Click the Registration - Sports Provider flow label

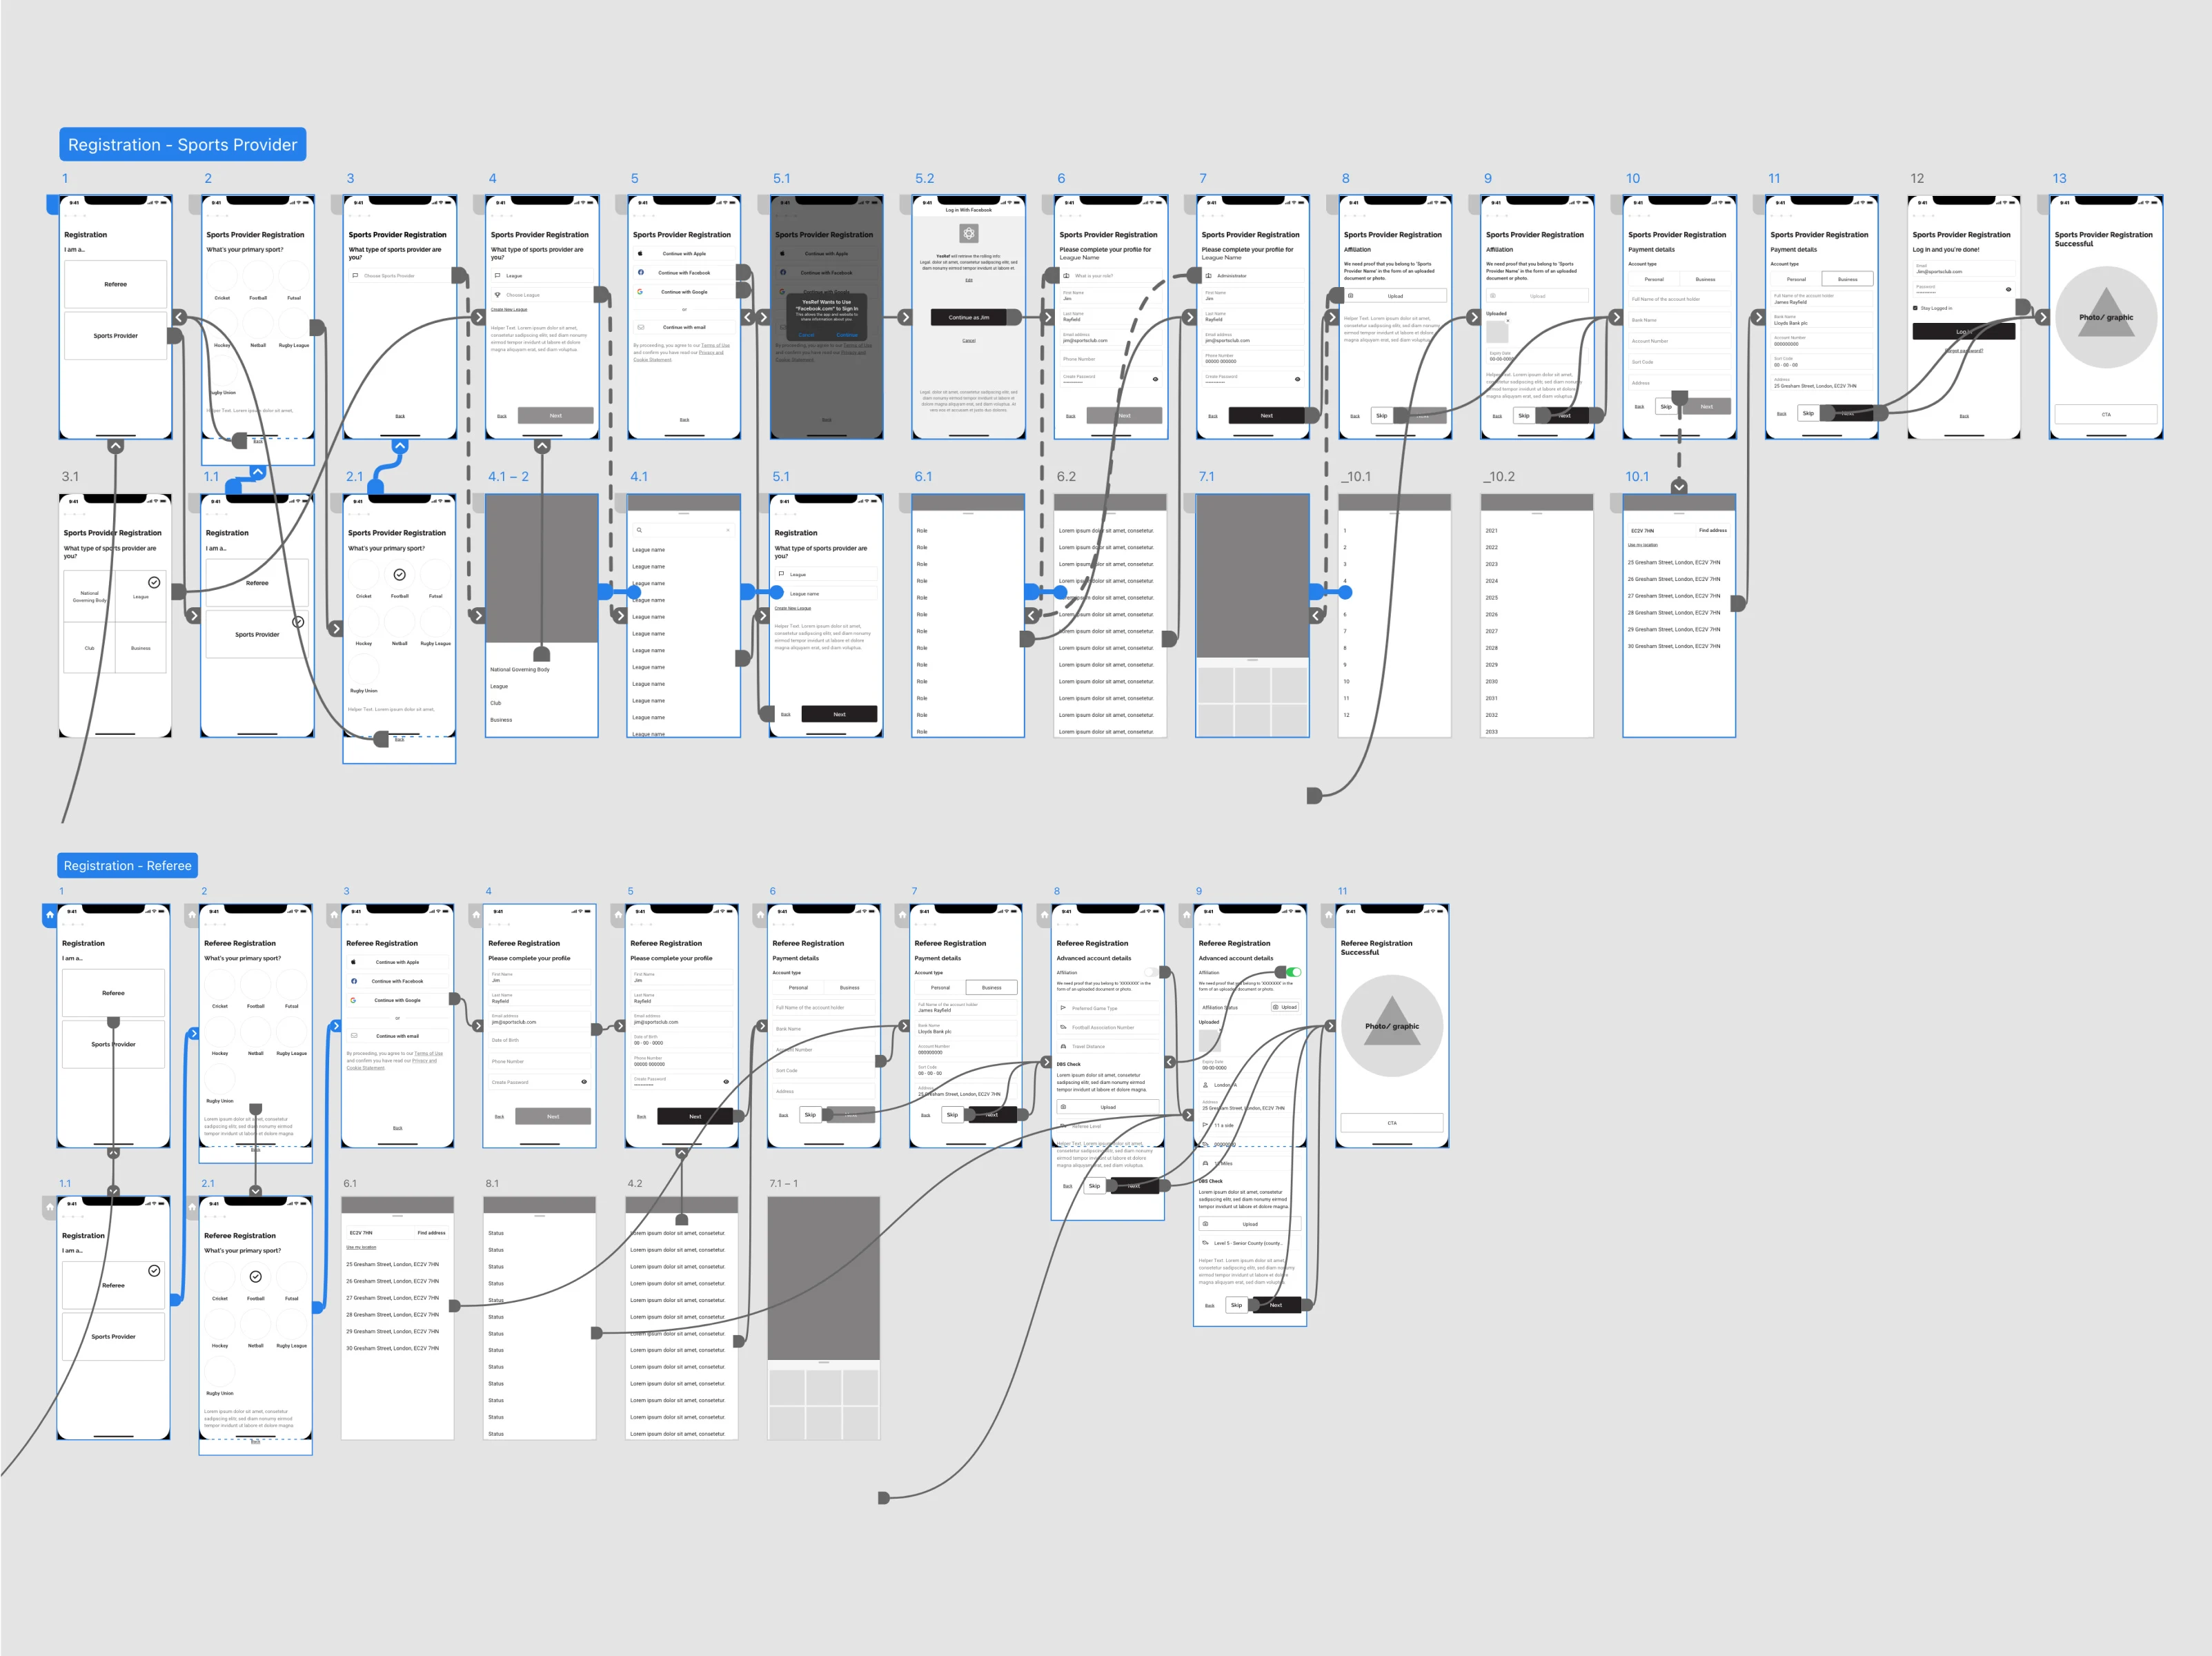coord(182,145)
